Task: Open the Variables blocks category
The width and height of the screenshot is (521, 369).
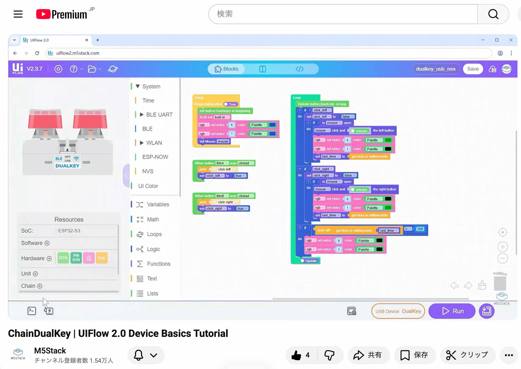Action: pyautogui.click(x=158, y=204)
